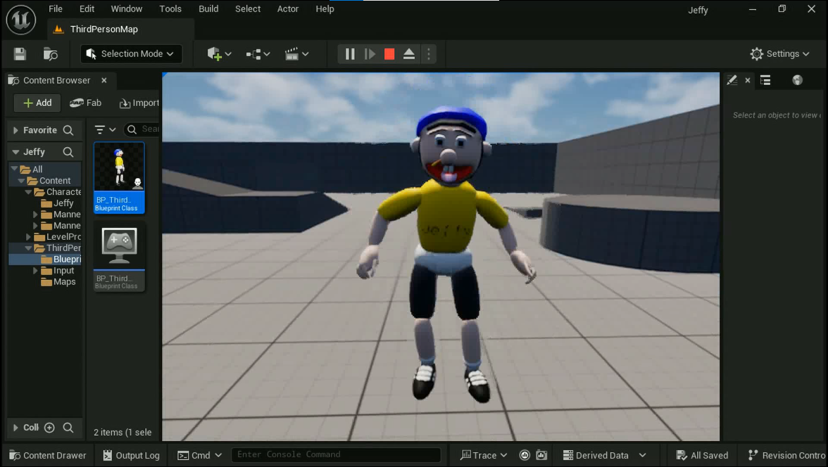The width and height of the screenshot is (828, 467).
Task: Open the Window menu
Action: click(126, 9)
